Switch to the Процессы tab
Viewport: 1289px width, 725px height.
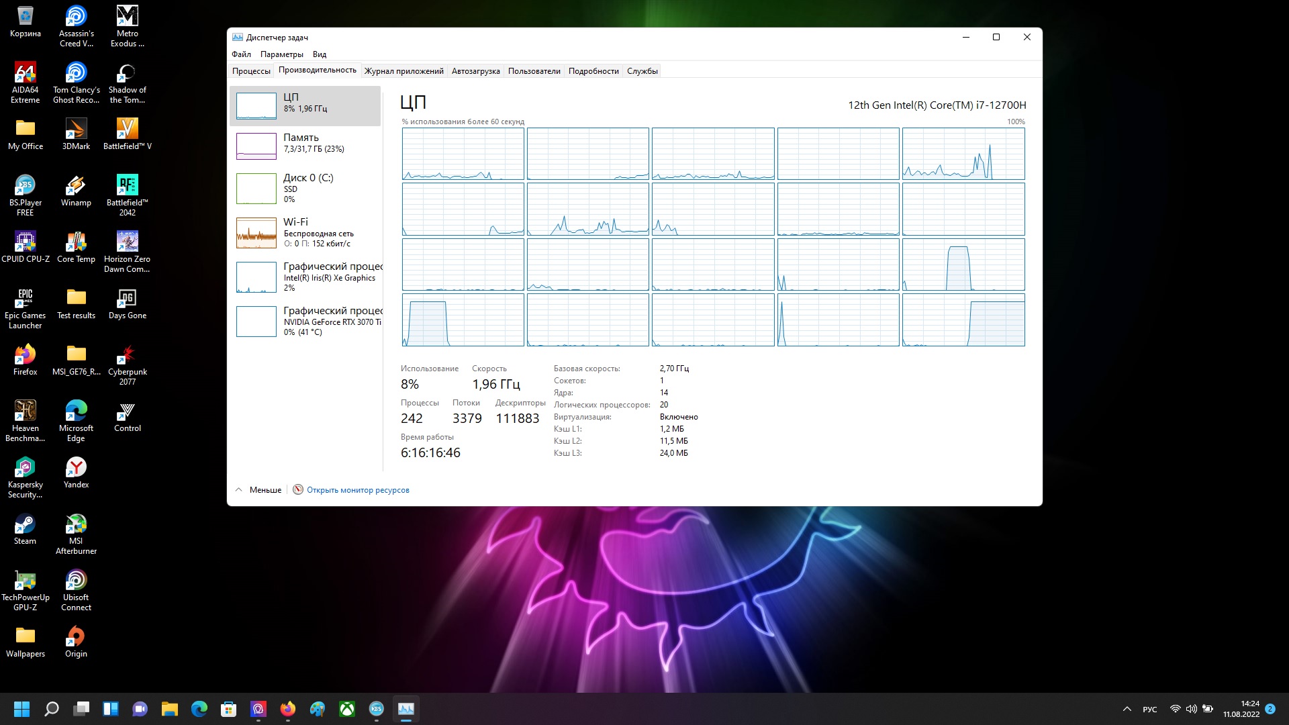coord(251,71)
